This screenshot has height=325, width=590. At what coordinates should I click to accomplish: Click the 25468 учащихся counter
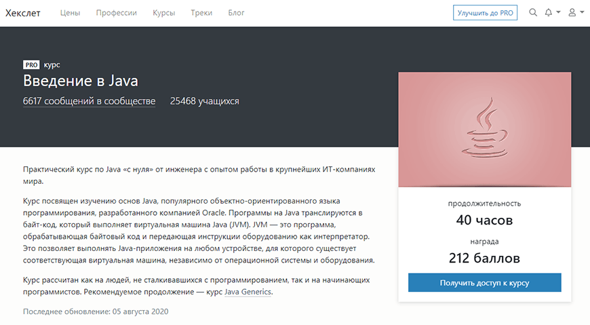click(204, 101)
